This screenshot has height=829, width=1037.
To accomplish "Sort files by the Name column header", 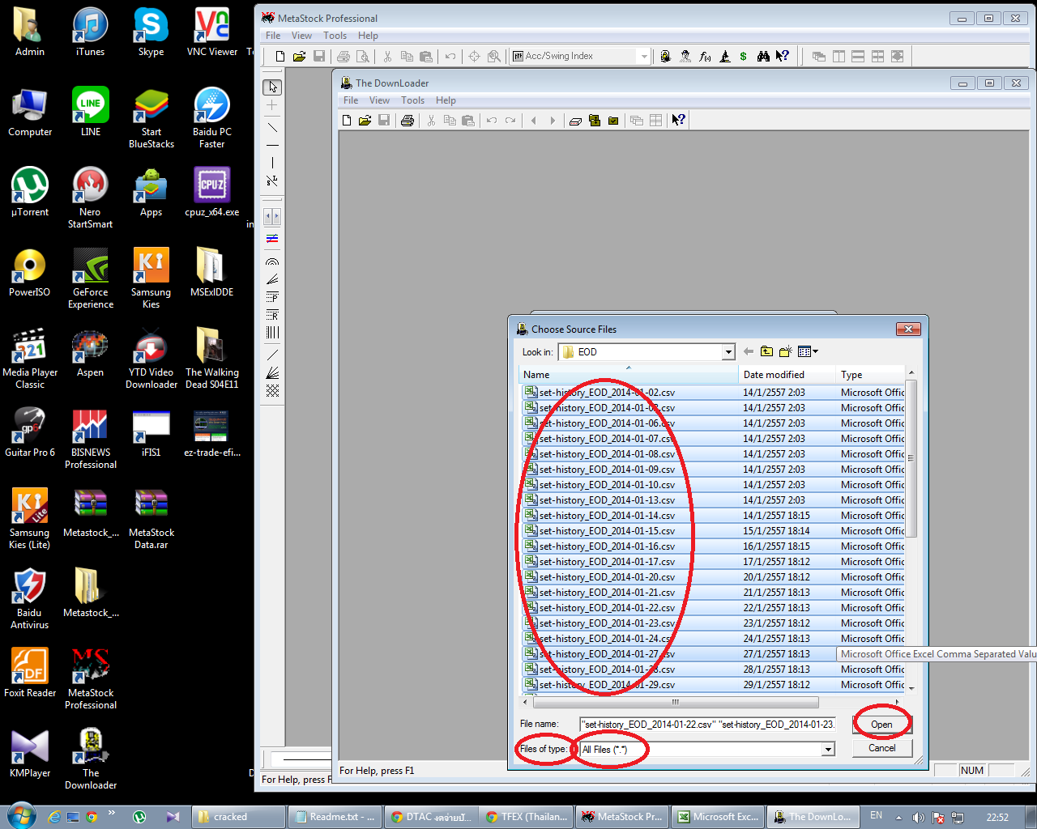I will point(629,375).
